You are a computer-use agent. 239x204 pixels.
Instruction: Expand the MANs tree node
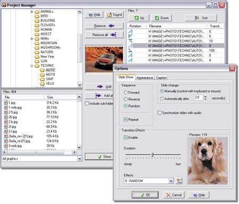tap(32, 39)
